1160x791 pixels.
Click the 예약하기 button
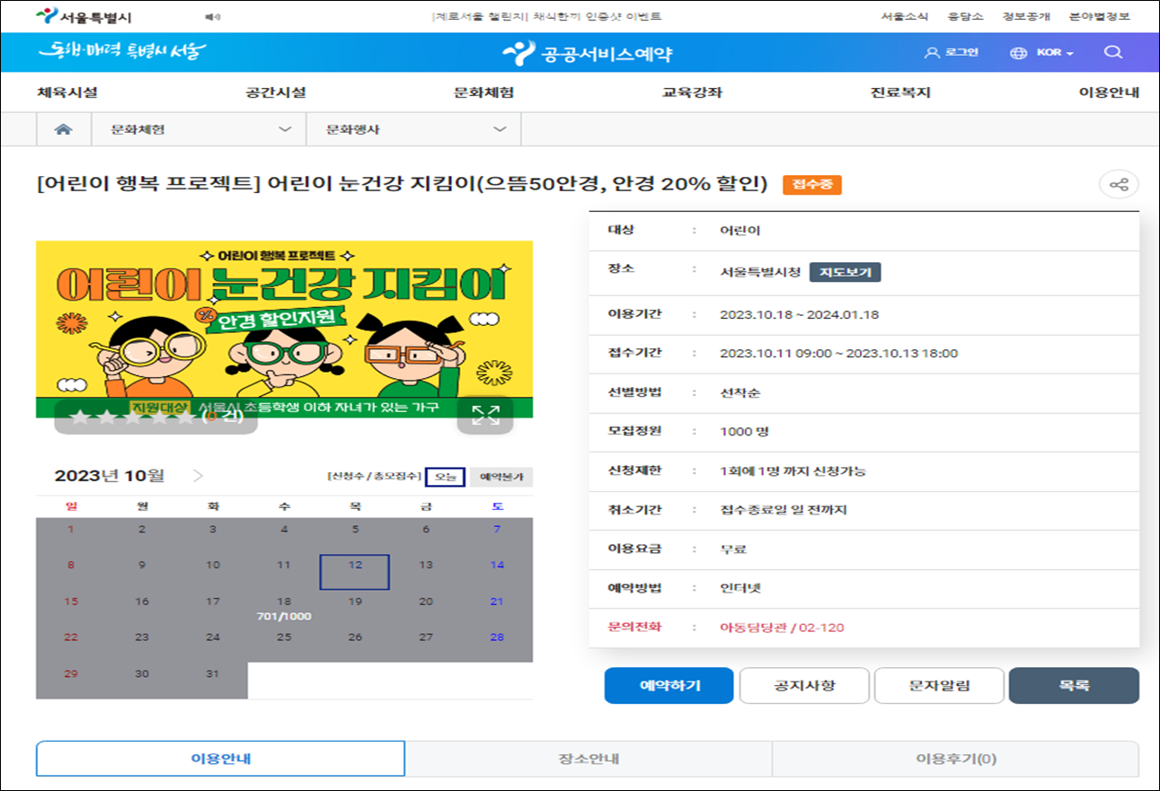coord(669,685)
